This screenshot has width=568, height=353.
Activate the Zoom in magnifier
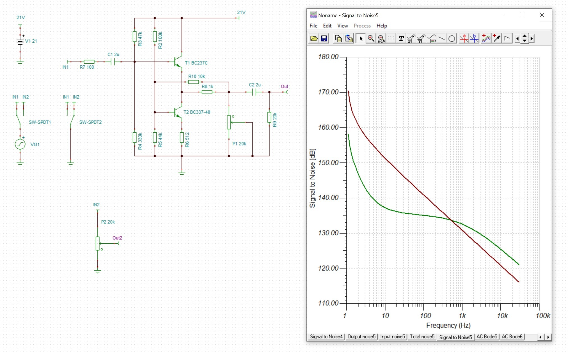tap(371, 38)
